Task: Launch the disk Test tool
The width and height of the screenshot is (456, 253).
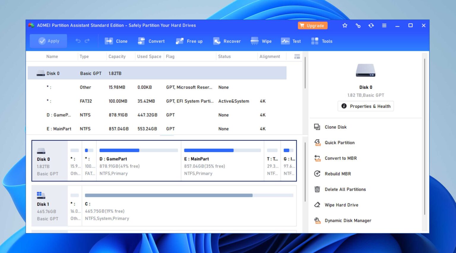Action: coord(291,41)
